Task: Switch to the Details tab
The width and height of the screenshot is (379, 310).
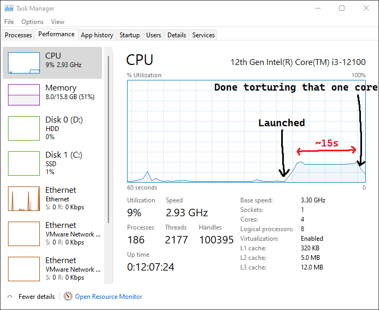Action: [176, 35]
